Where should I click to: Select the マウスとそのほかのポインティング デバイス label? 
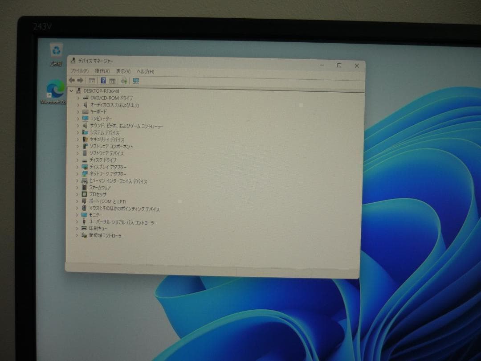124,209
